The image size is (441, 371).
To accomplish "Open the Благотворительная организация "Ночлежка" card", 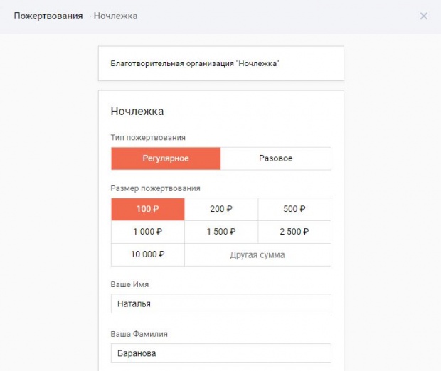I will point(220,63).
